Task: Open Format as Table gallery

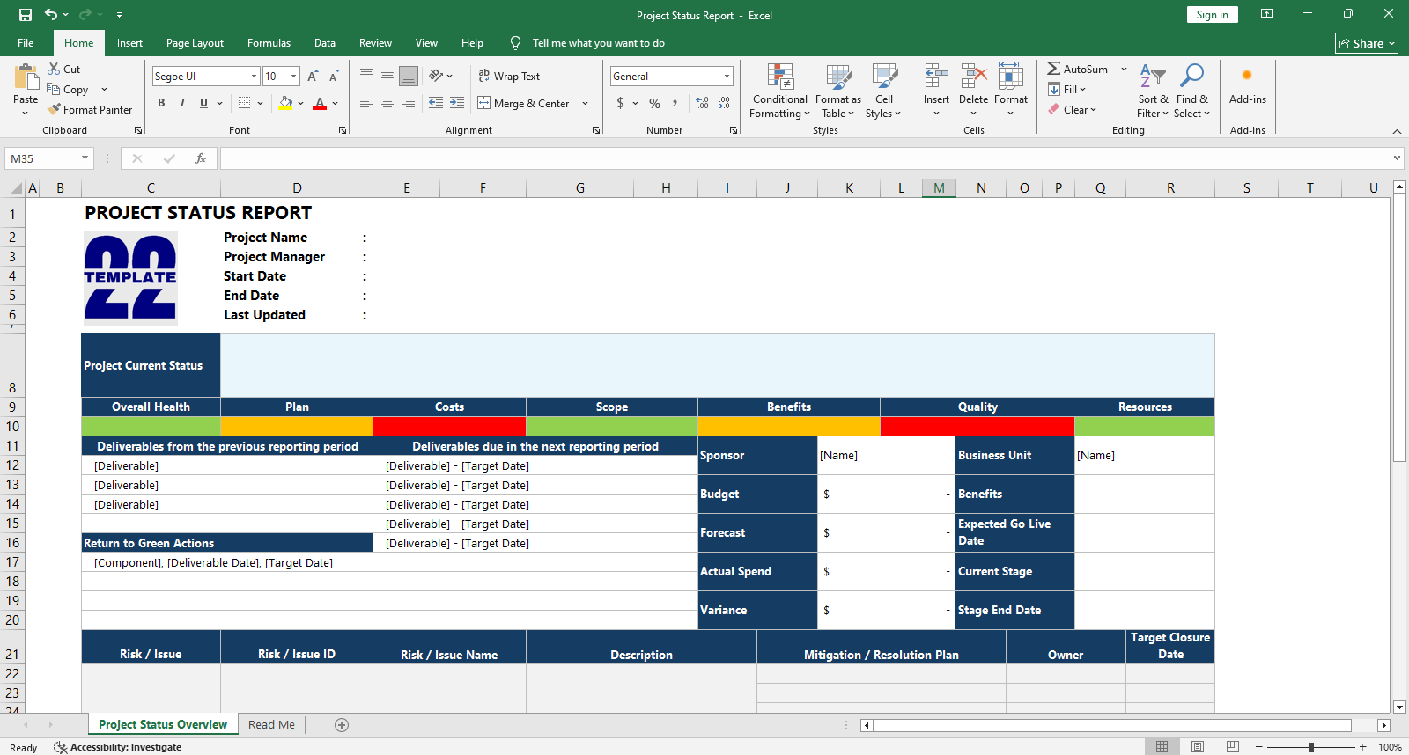Action: click(x=837, y=91)
